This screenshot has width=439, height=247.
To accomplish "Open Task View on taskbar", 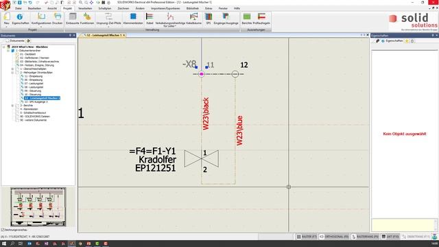I will pyautogui.click(x=21, y=244).
